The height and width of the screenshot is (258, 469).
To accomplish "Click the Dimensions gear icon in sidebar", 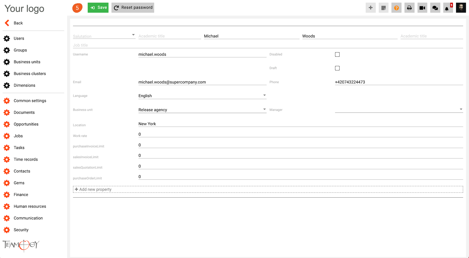I will (7, 85).
